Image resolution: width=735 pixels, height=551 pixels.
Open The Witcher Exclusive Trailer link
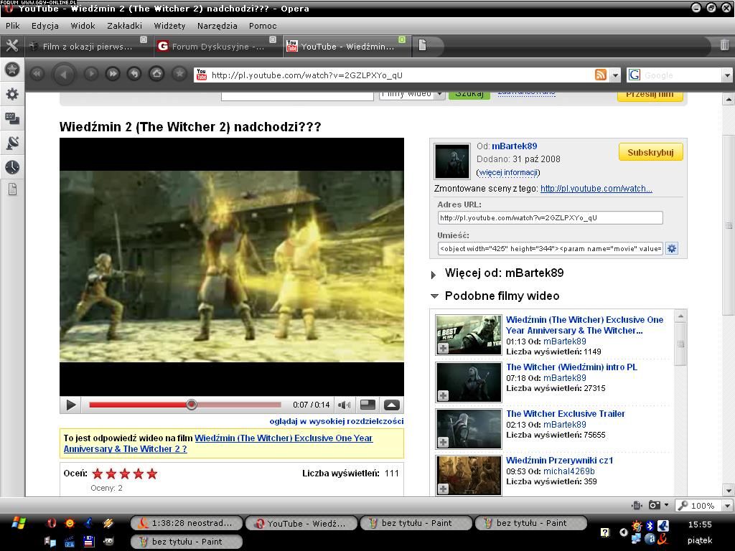pos(566,414)
